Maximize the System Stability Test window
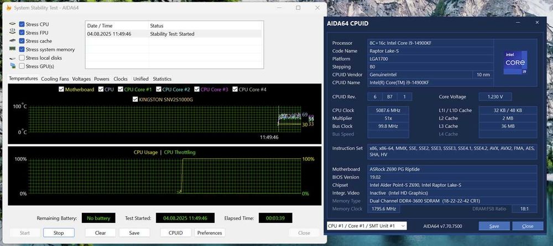This screenshot has width=553, height=246. coord(298,7)
